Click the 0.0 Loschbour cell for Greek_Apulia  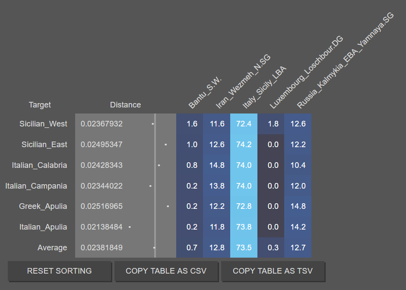[271, 206]
